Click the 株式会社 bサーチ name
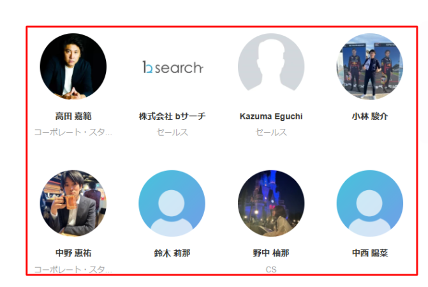 point(172,116)
